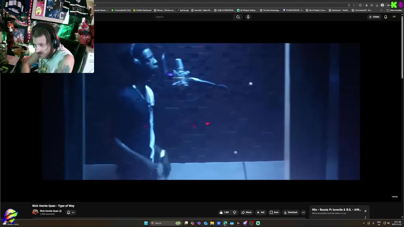Click the YouTube search magnifier button
The width and height of the screenshot is (404, 227).
tap(238, 17)
